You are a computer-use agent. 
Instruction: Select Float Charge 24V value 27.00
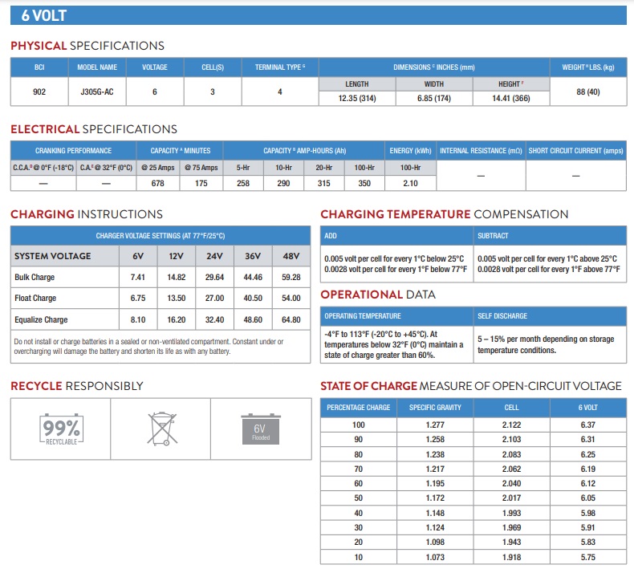214,298
